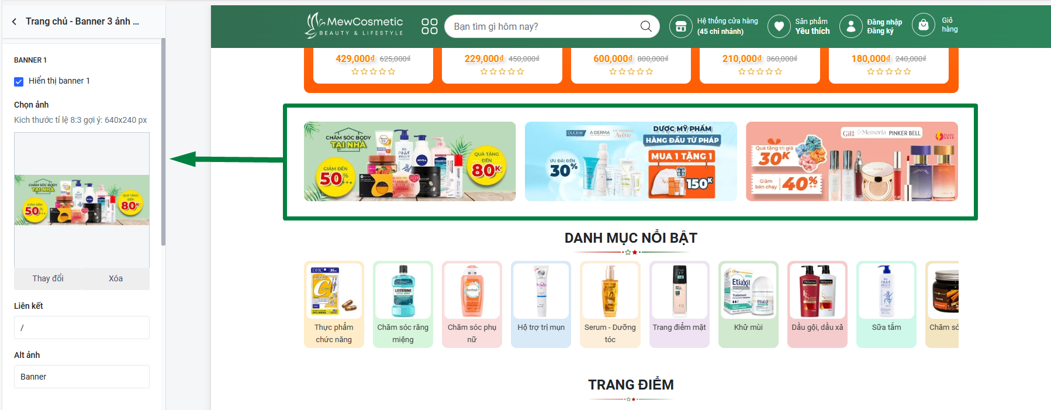Click the search magnifier icon
This screenshot has height=410, width=1051.
(x=646, y=26)
